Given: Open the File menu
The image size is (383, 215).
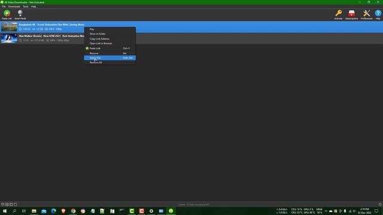Looking at the screenshot, I should (4, 7).
